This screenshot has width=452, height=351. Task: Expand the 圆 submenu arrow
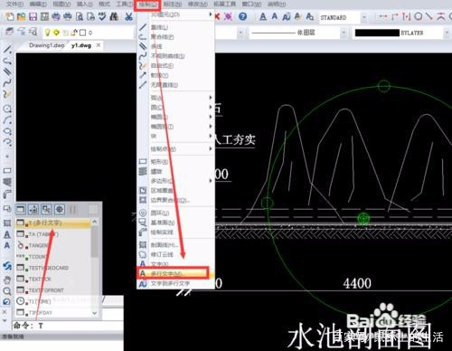pos(211,107)
